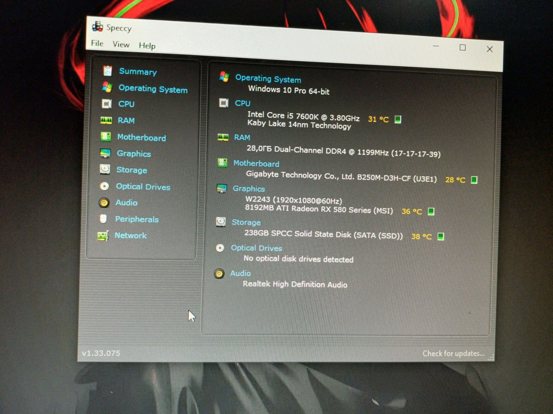
Task: Open the Audio heading link in summary
Action: point(241,273)
